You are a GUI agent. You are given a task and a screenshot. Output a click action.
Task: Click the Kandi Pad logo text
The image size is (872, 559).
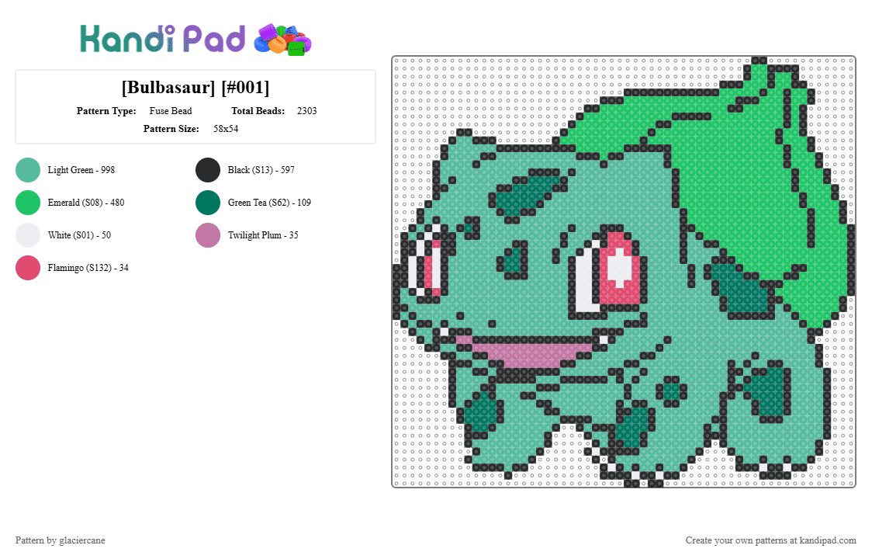click(x=162, y=39)
